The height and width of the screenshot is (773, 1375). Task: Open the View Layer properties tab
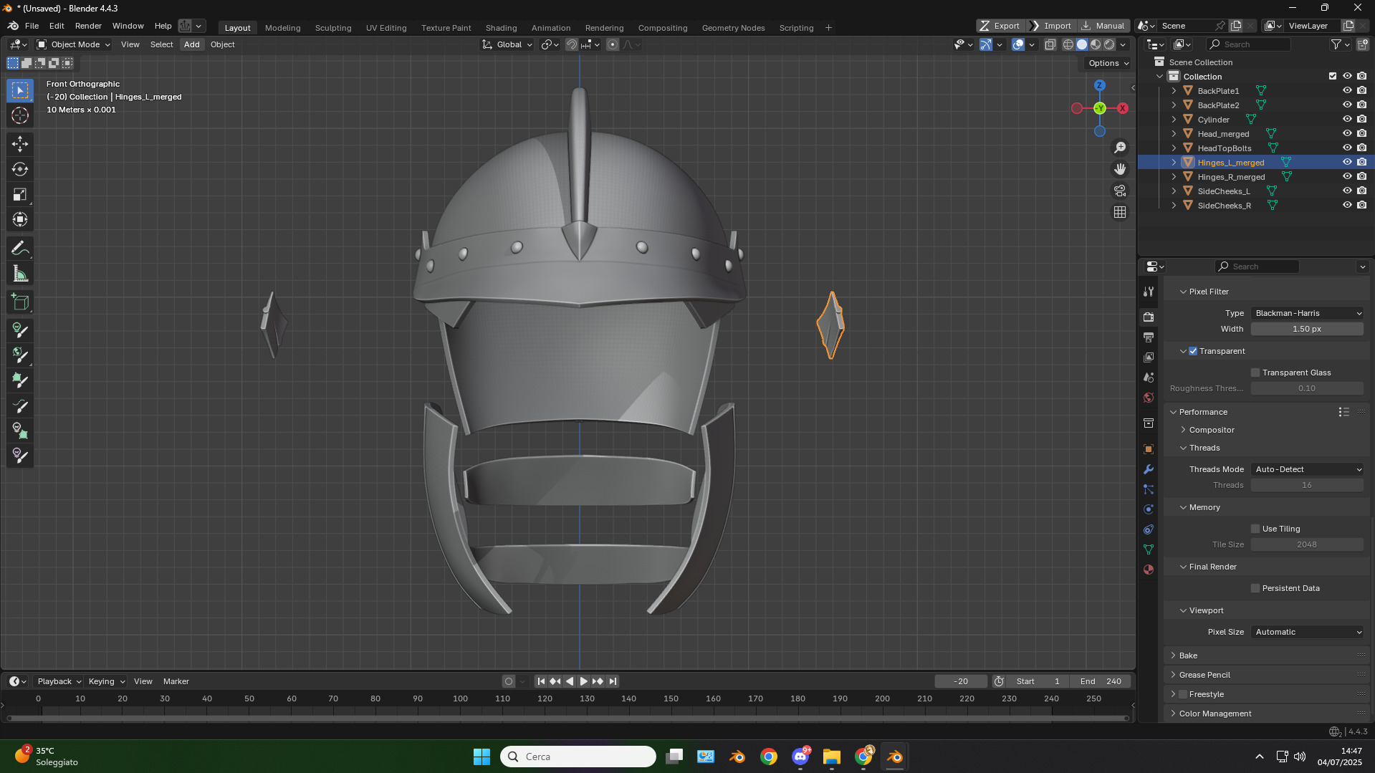tap(1149, 357)
